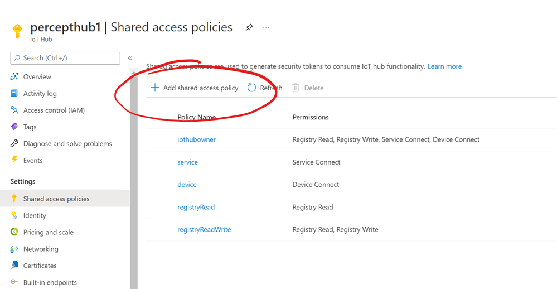Click Diagnose and solve problems wrench icon
This screenshot has width=557, height=289.
pyautogui.click(x=14, y=144)
